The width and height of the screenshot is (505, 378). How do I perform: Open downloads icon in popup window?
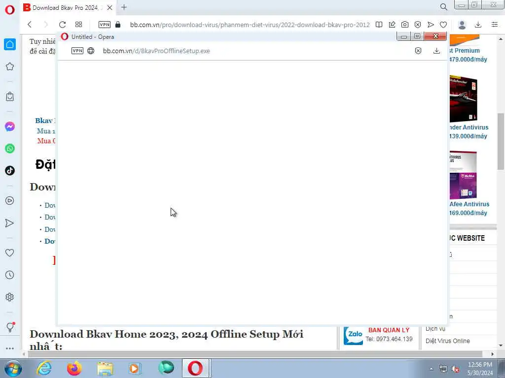[436, 51]
